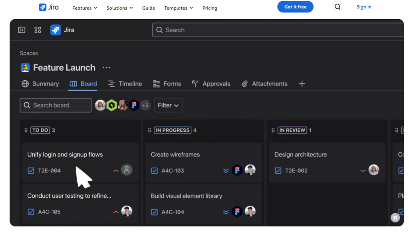Click the Figma icon on the A4C-103 card
Screen dimensions: 409x234
pyautogui.click(x=237, y=171)
